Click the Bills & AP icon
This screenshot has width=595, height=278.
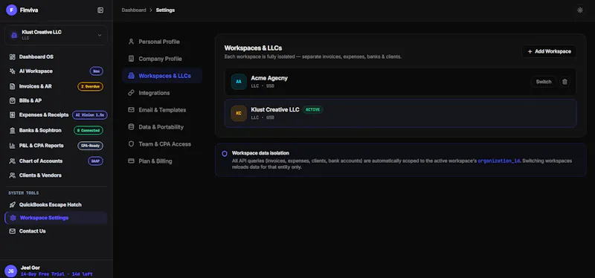click(13, 101)
